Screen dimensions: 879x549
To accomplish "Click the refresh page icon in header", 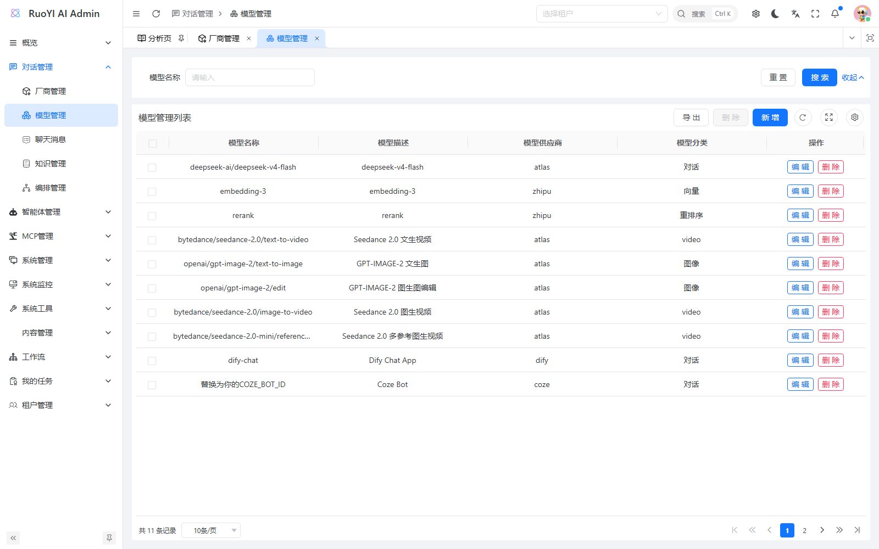I will pyautogui.click(x=156, y=14).
